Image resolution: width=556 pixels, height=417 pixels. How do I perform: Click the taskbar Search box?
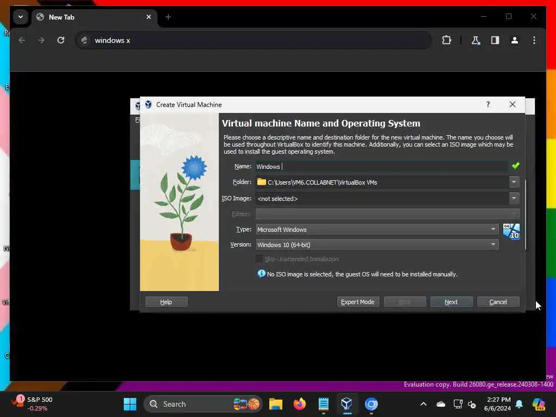[x=203, y=404]
